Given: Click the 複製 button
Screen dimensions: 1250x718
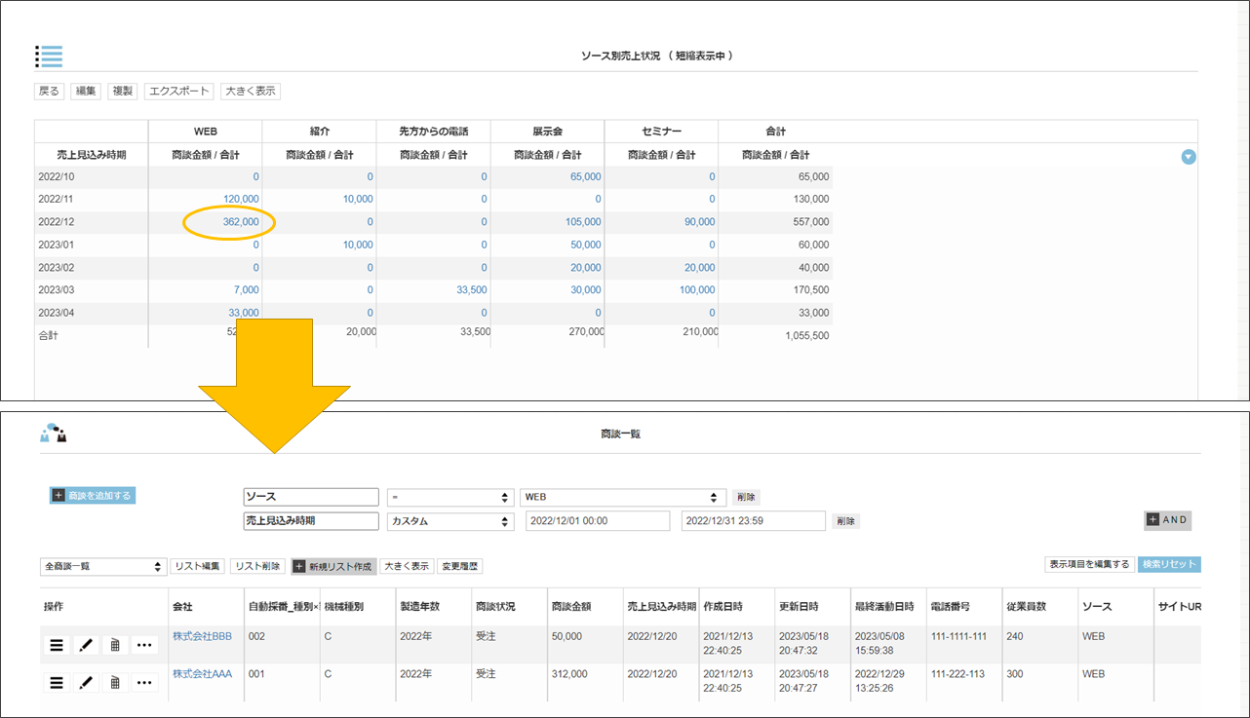Looking at the screenshot, I should (x=123, y=92).
